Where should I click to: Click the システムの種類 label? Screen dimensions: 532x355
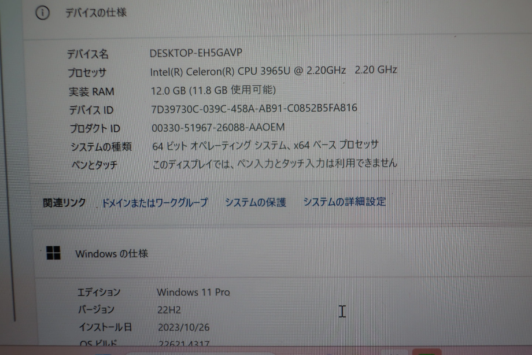[101, 147]
